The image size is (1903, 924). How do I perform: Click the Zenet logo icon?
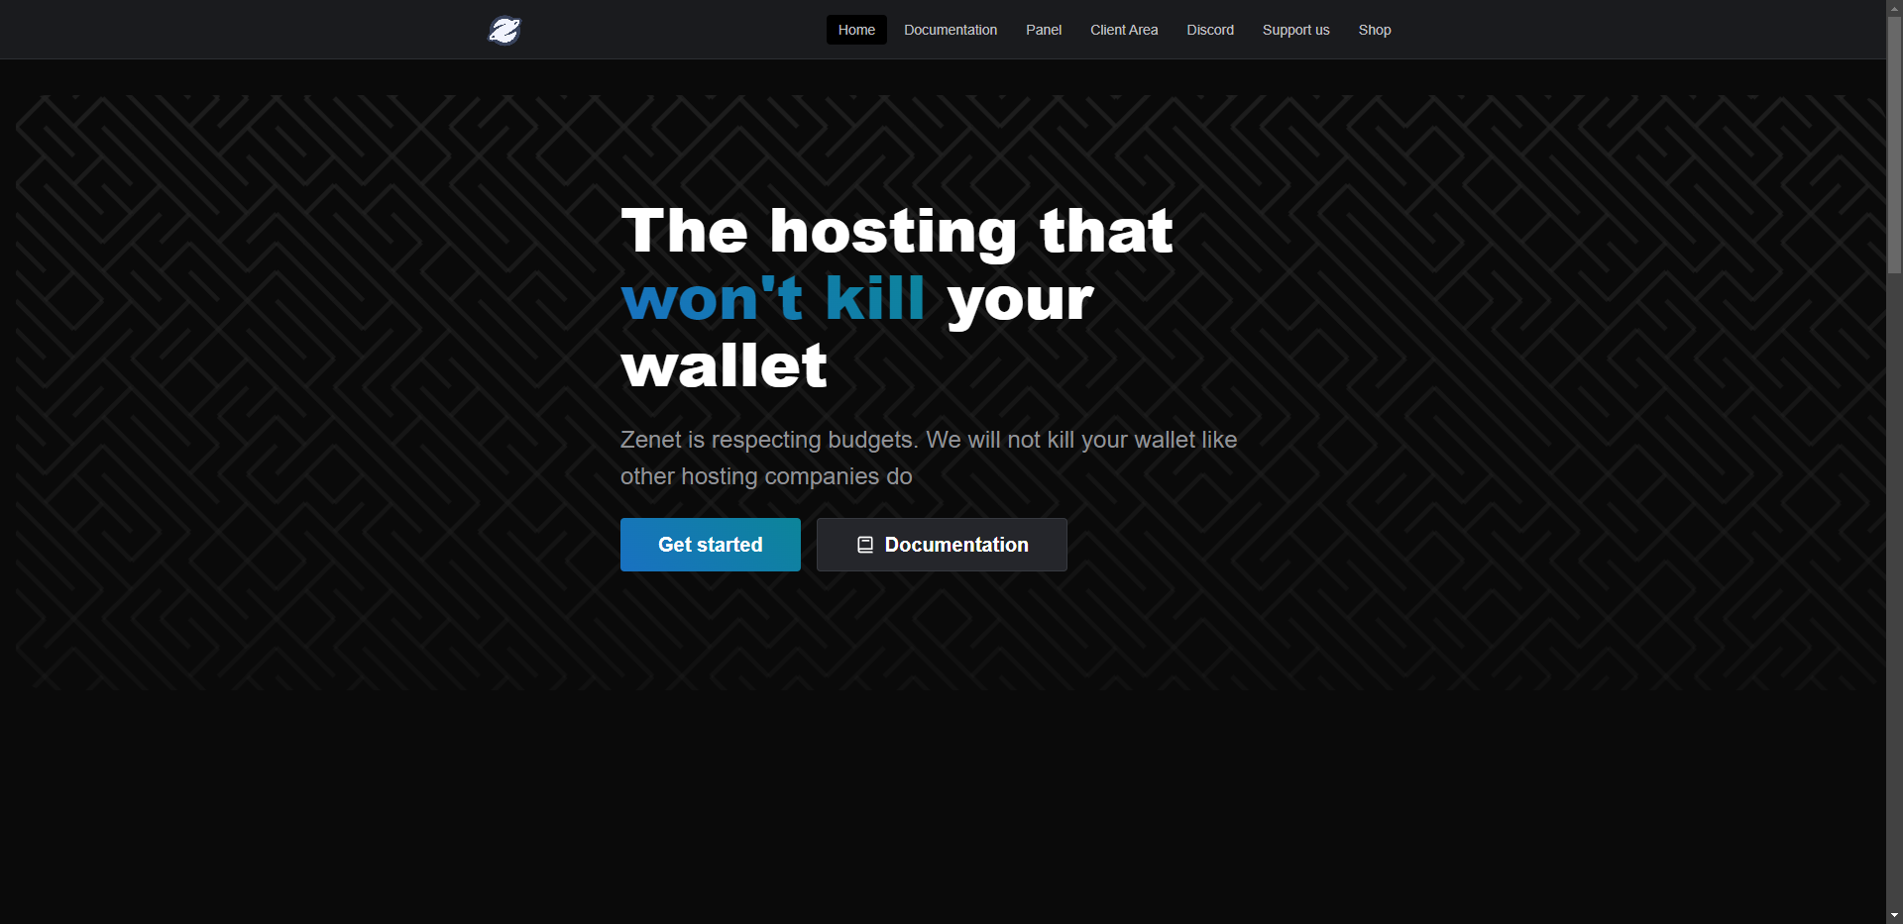(504, 30)
